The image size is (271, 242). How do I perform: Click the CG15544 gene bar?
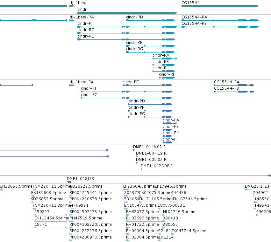(220, 6)
